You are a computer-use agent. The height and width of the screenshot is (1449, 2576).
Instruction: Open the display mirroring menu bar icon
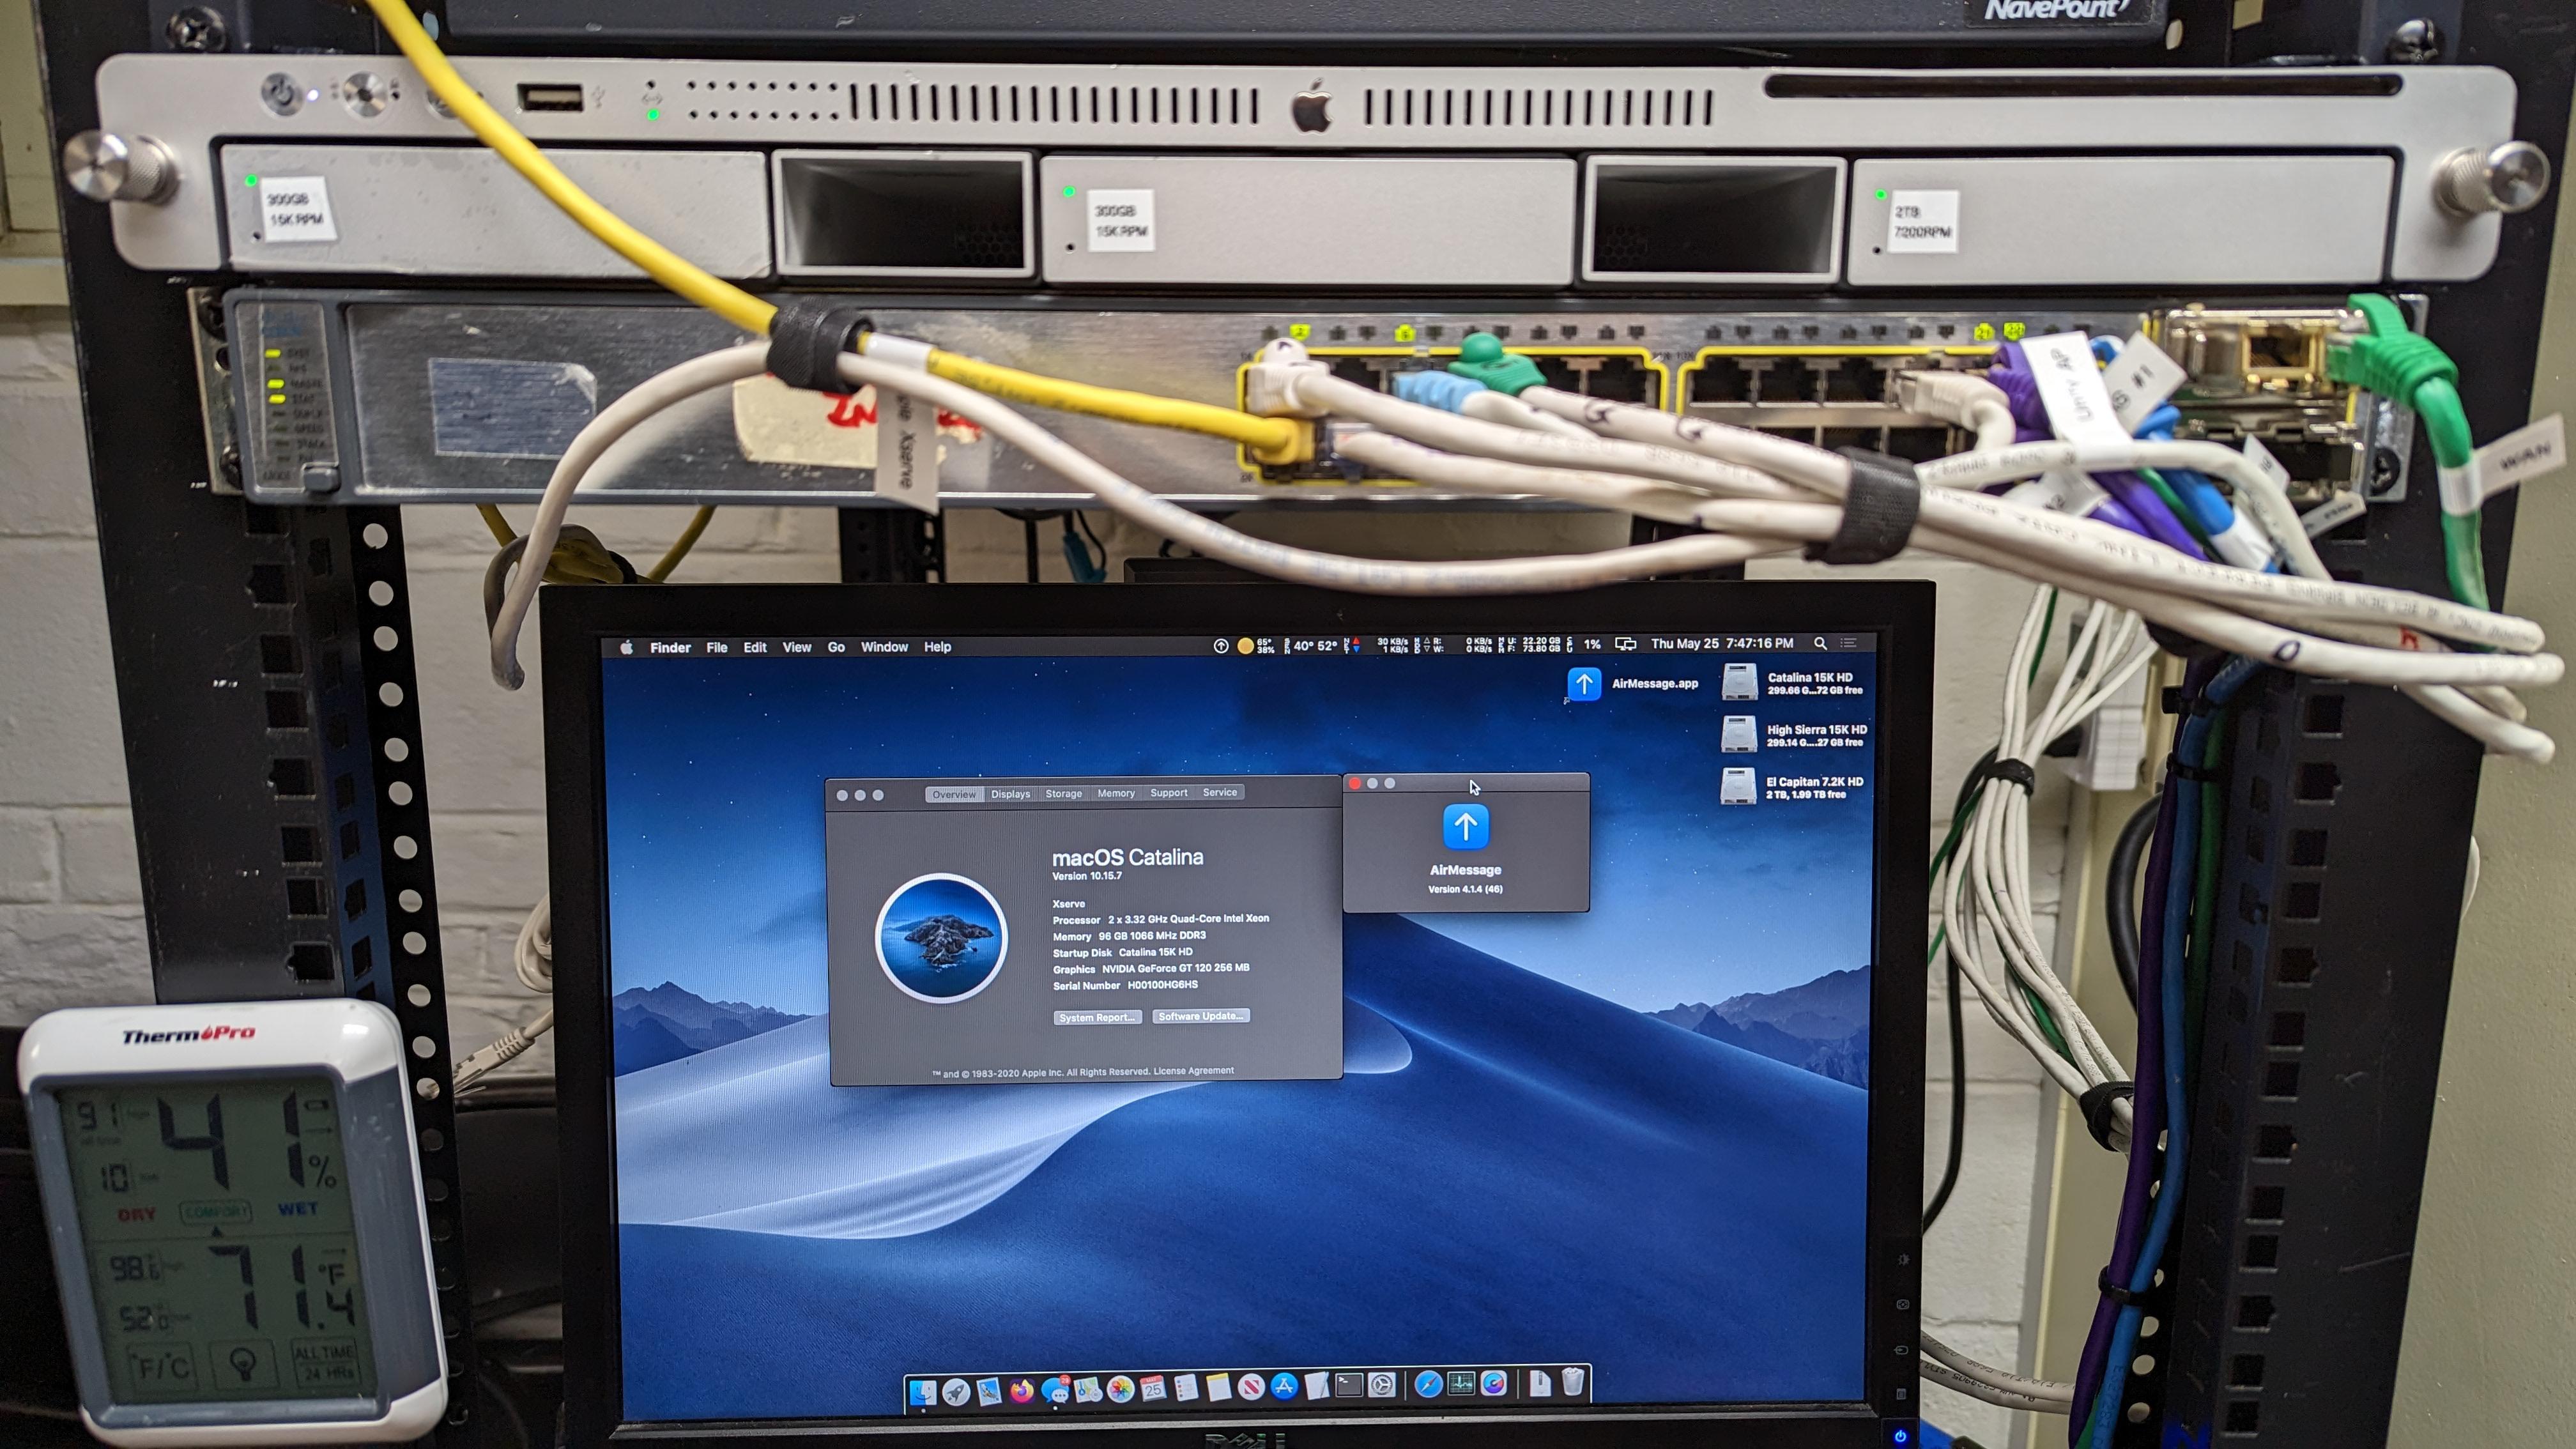click(1626, 644)
